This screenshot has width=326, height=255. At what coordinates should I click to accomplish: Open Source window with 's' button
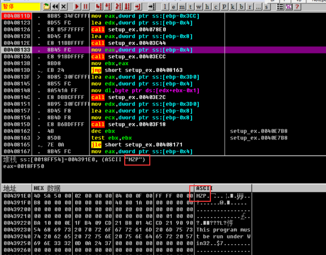tap(267, 7)
